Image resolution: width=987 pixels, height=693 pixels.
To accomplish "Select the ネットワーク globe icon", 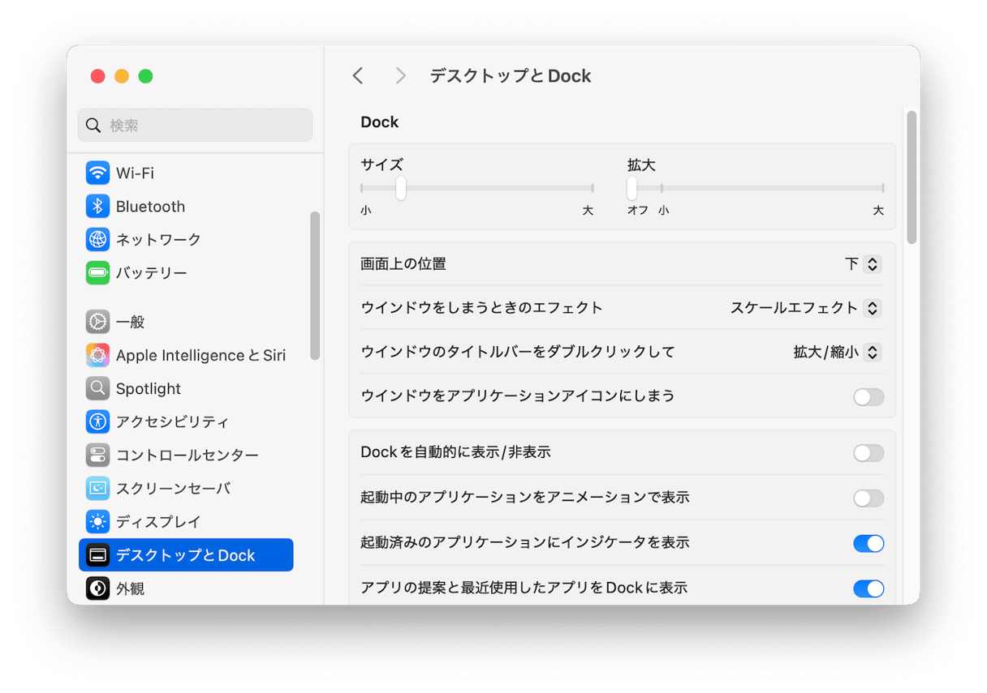I will pyautogui.click(x=97, y=239).
